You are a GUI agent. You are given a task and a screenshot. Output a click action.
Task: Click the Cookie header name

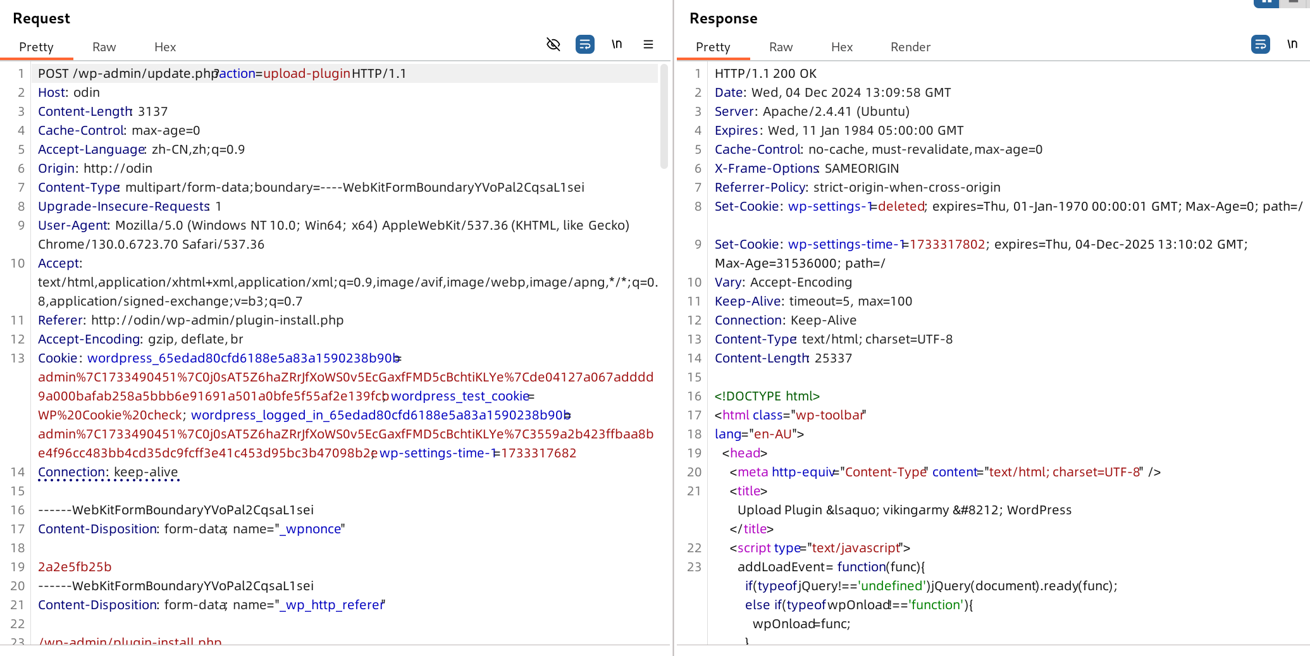pyautogui.click(x=58, y=358)
